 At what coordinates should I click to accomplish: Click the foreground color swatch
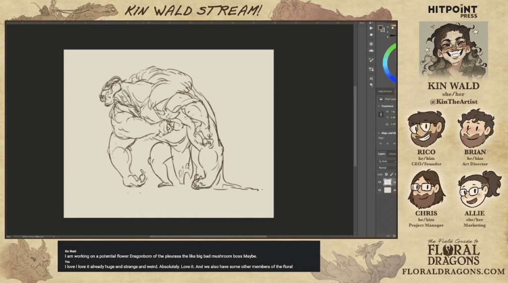click(x=380, y=27)
